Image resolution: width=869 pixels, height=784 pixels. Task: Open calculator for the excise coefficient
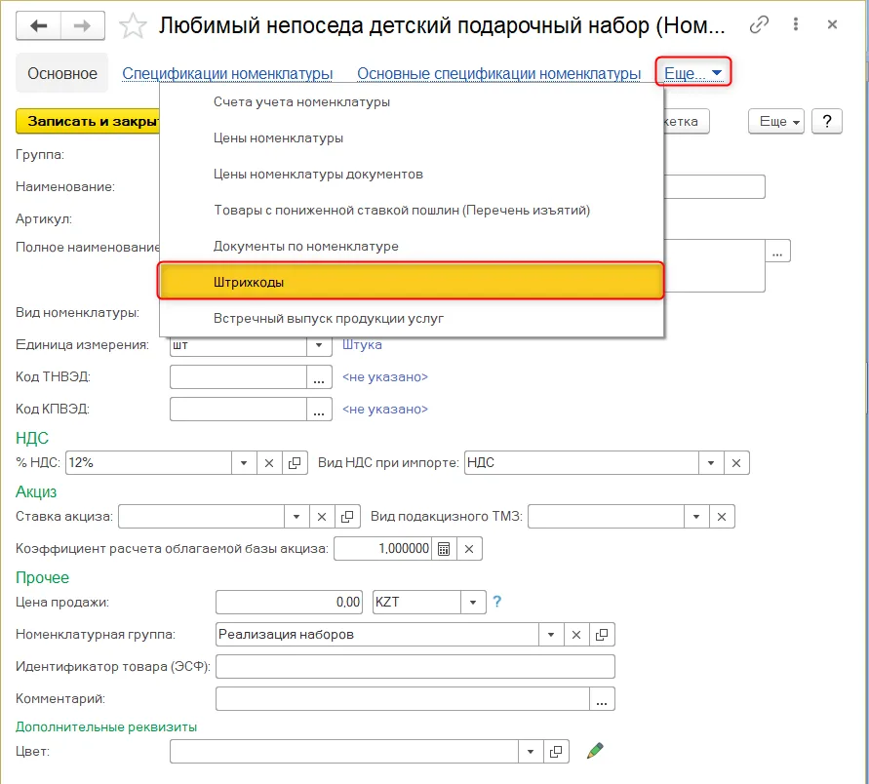[x=444, y=549]
